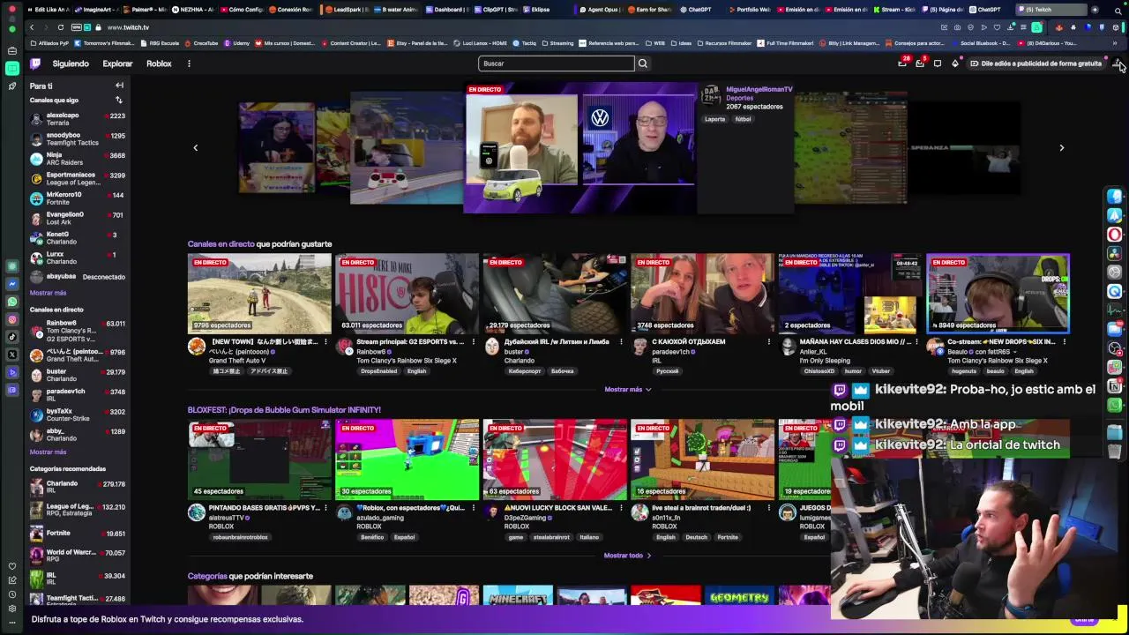Open Canales en directo heading link
1129x635 pixels.
(x=221, y=244)
